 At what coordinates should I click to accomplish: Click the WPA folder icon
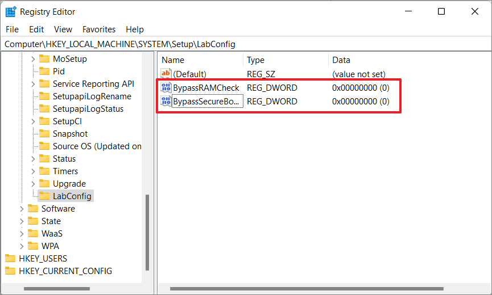33,246
